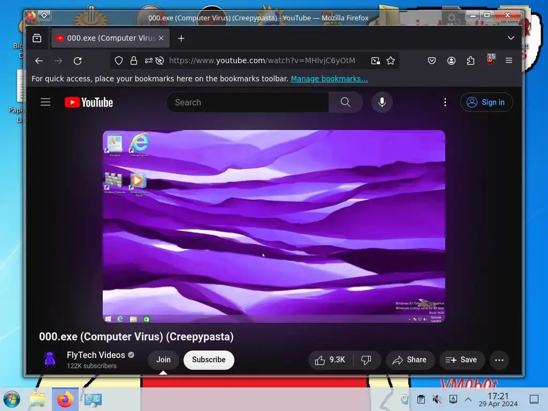This screenshot has height=411, width=548.
Task: Expand hidden system tray icons arrow
Action: pyautogui.click(x=468, y=399)
